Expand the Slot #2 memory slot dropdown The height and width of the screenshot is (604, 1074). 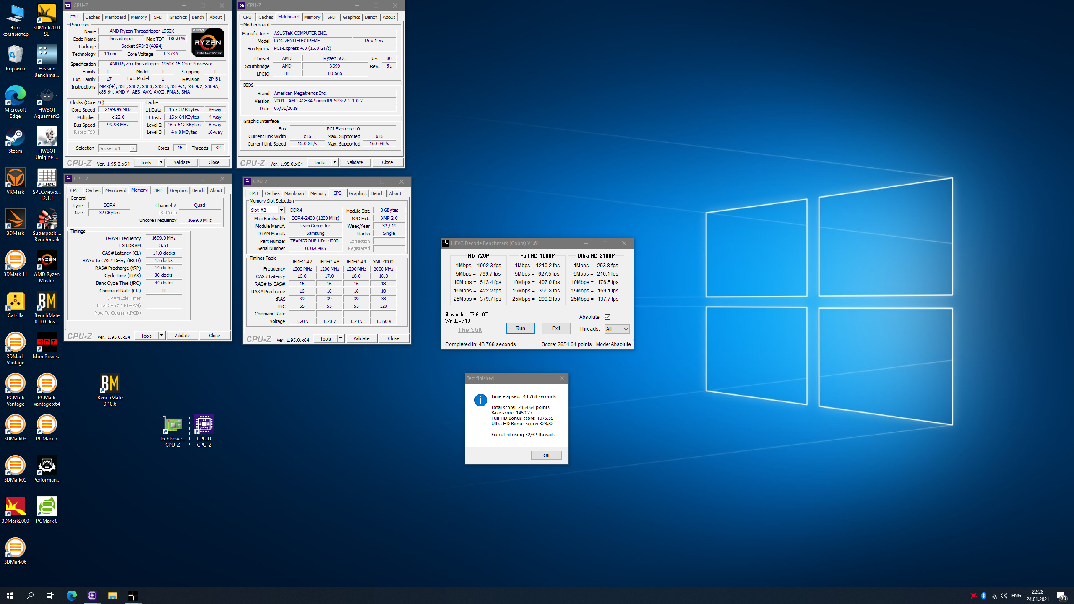tap(268, 210)
